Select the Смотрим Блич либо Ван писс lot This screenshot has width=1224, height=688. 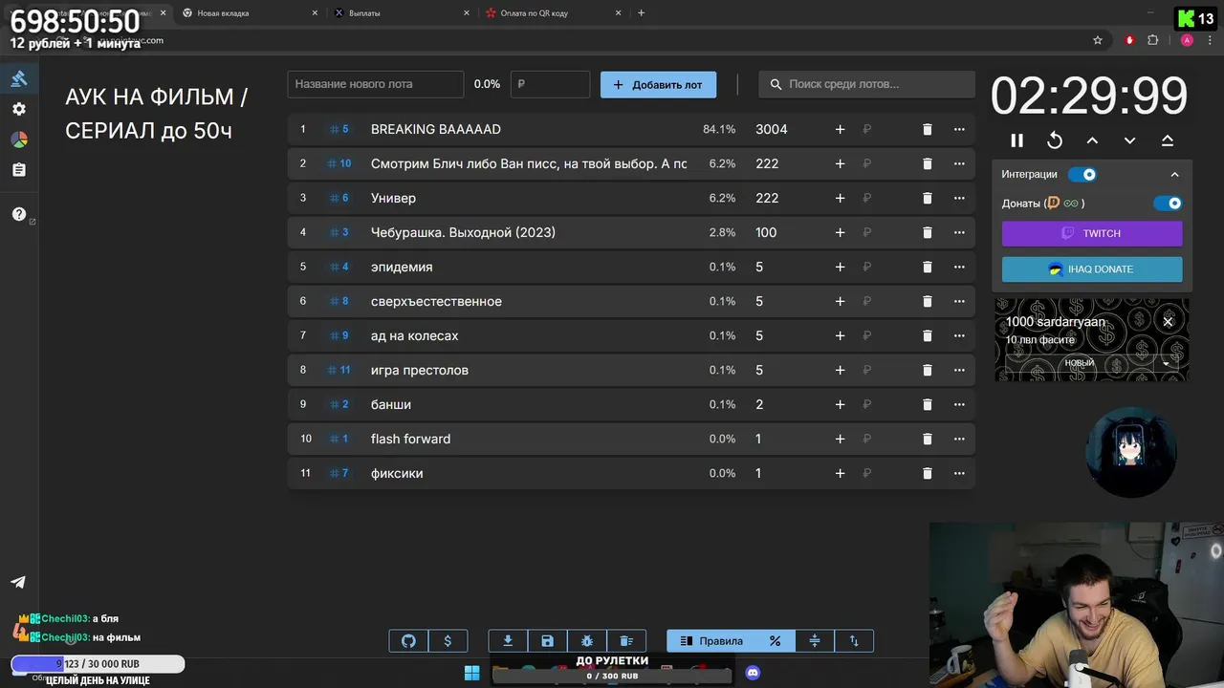(529, 163)
